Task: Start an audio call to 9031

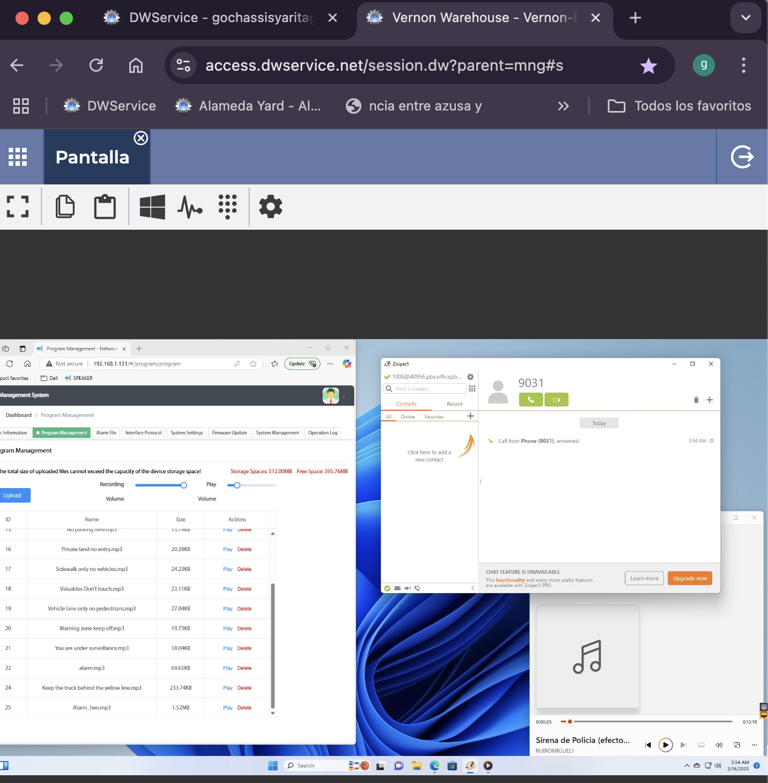Action: point(531,400)
